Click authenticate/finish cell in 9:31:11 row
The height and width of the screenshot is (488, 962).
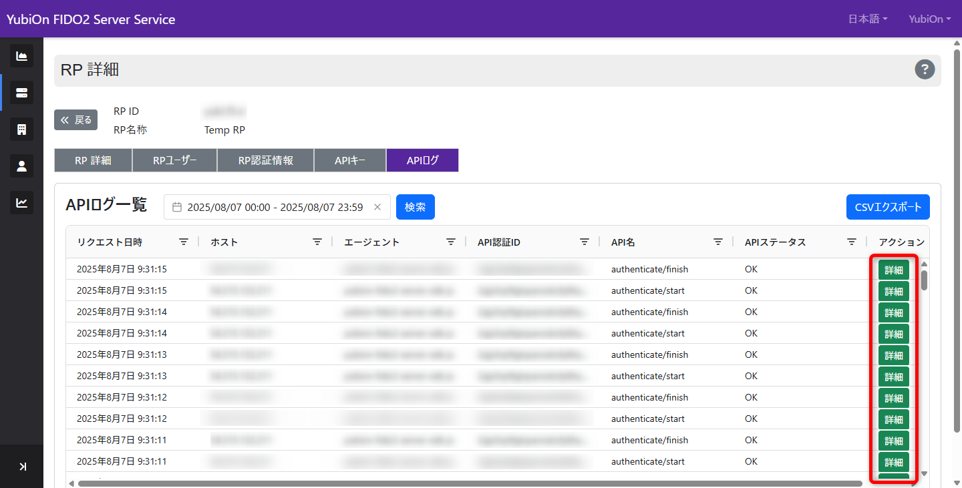click(x=649, y=440)
